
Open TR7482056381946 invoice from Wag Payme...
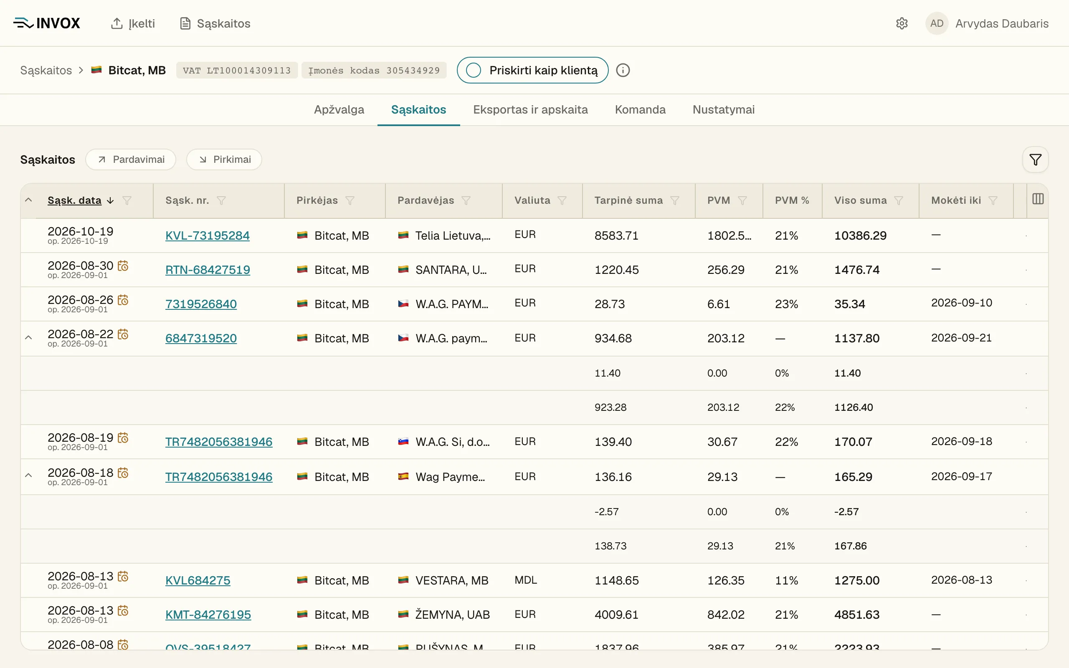pyautogui.click(x=219, y=477)
